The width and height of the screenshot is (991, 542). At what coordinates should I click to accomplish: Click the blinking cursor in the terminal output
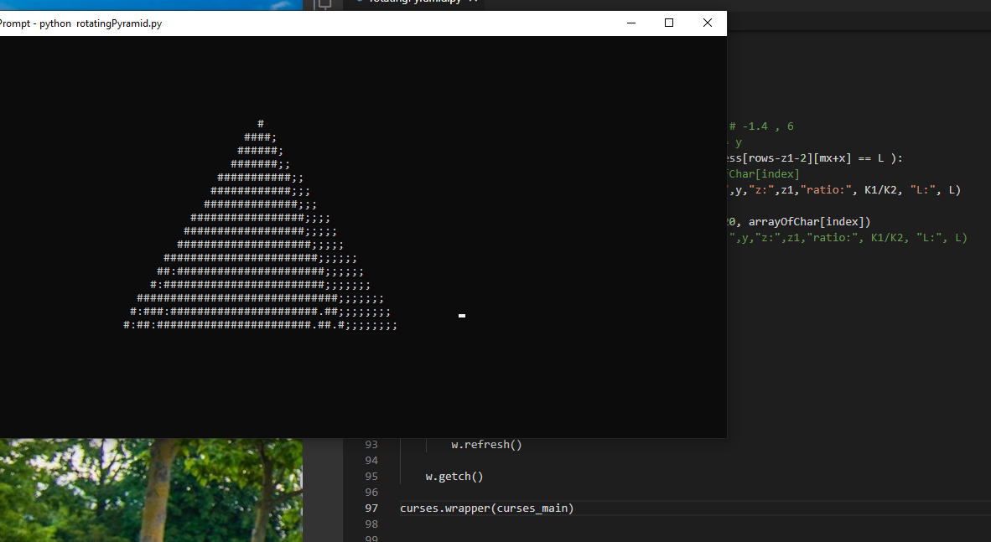click(461, 316)
